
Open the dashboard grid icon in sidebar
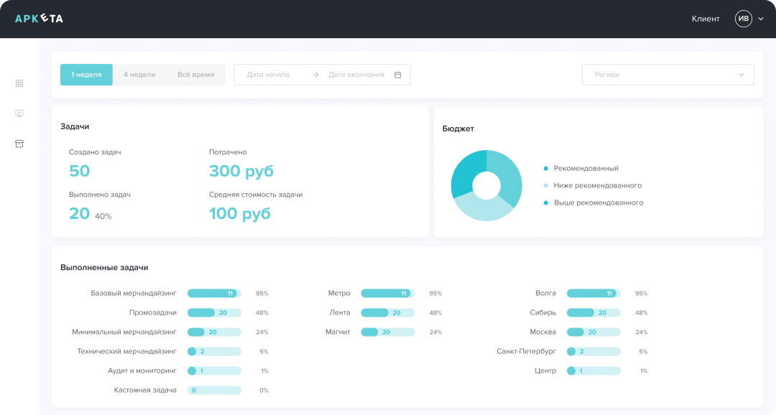click(x=19, y=83)
